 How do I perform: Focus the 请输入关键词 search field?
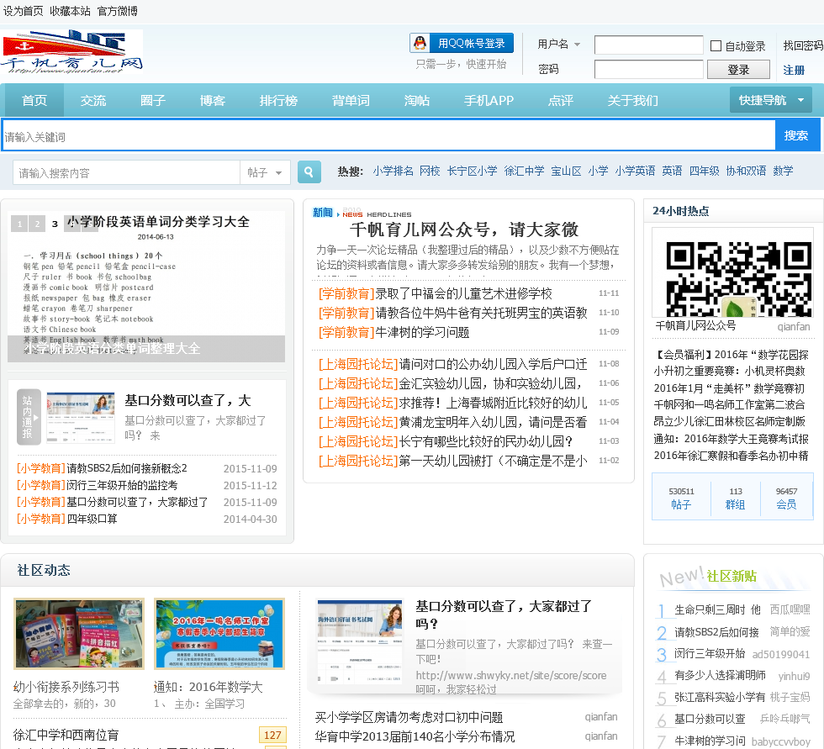coord(387,136)
